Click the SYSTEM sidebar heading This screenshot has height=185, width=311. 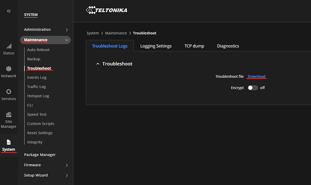click(31, 15)
